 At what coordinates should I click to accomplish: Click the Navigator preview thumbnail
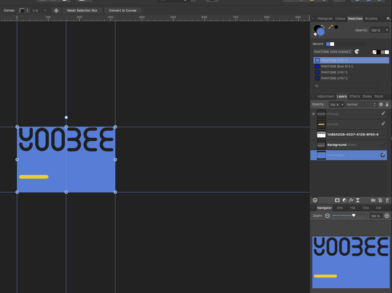tap(351, 262)
